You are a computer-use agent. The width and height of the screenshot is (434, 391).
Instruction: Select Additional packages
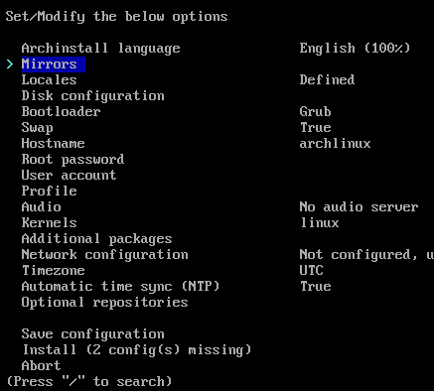[x=97, y=239]
